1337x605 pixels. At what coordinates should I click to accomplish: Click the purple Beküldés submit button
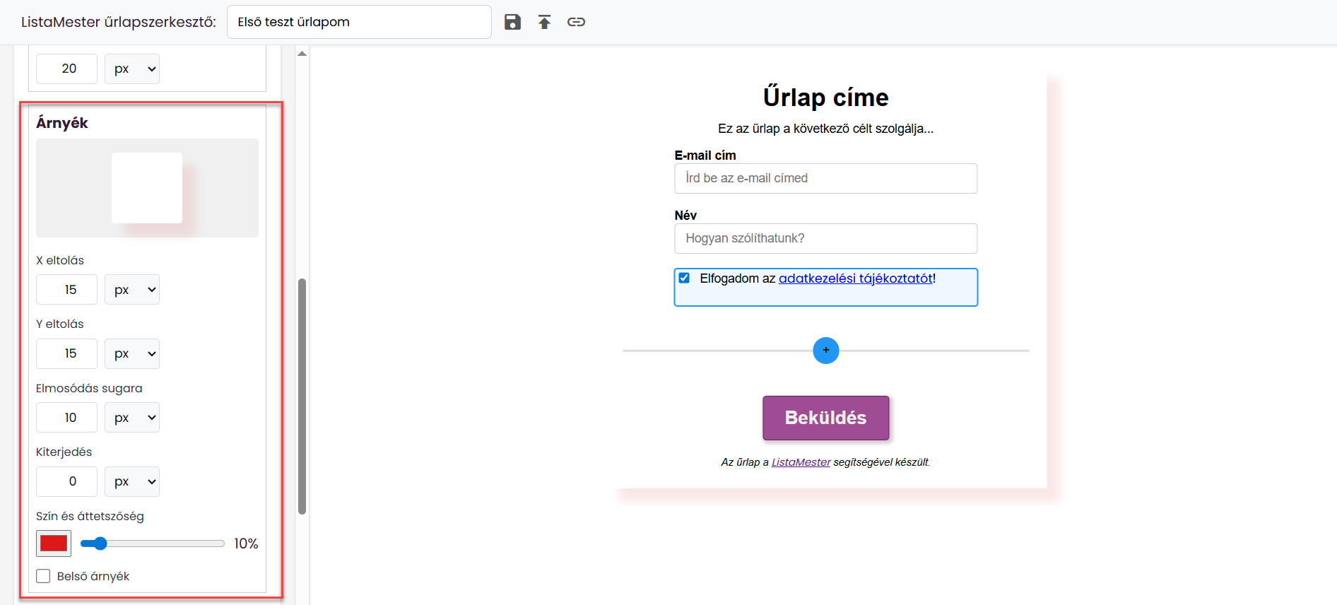[825, 418]
